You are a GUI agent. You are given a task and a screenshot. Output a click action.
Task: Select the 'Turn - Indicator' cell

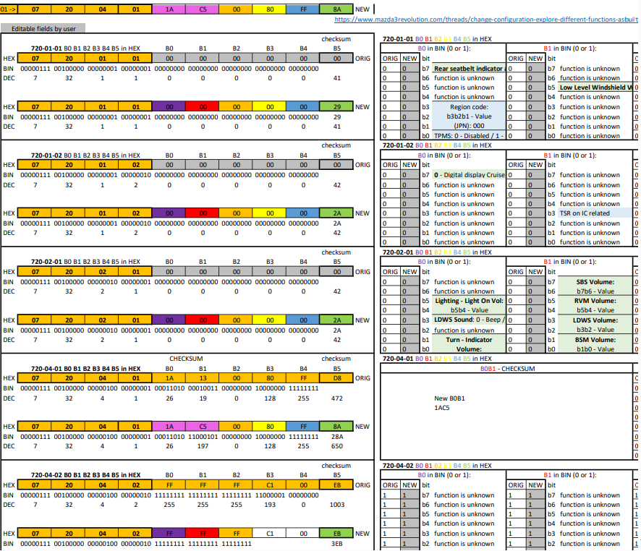coord(469,340)
